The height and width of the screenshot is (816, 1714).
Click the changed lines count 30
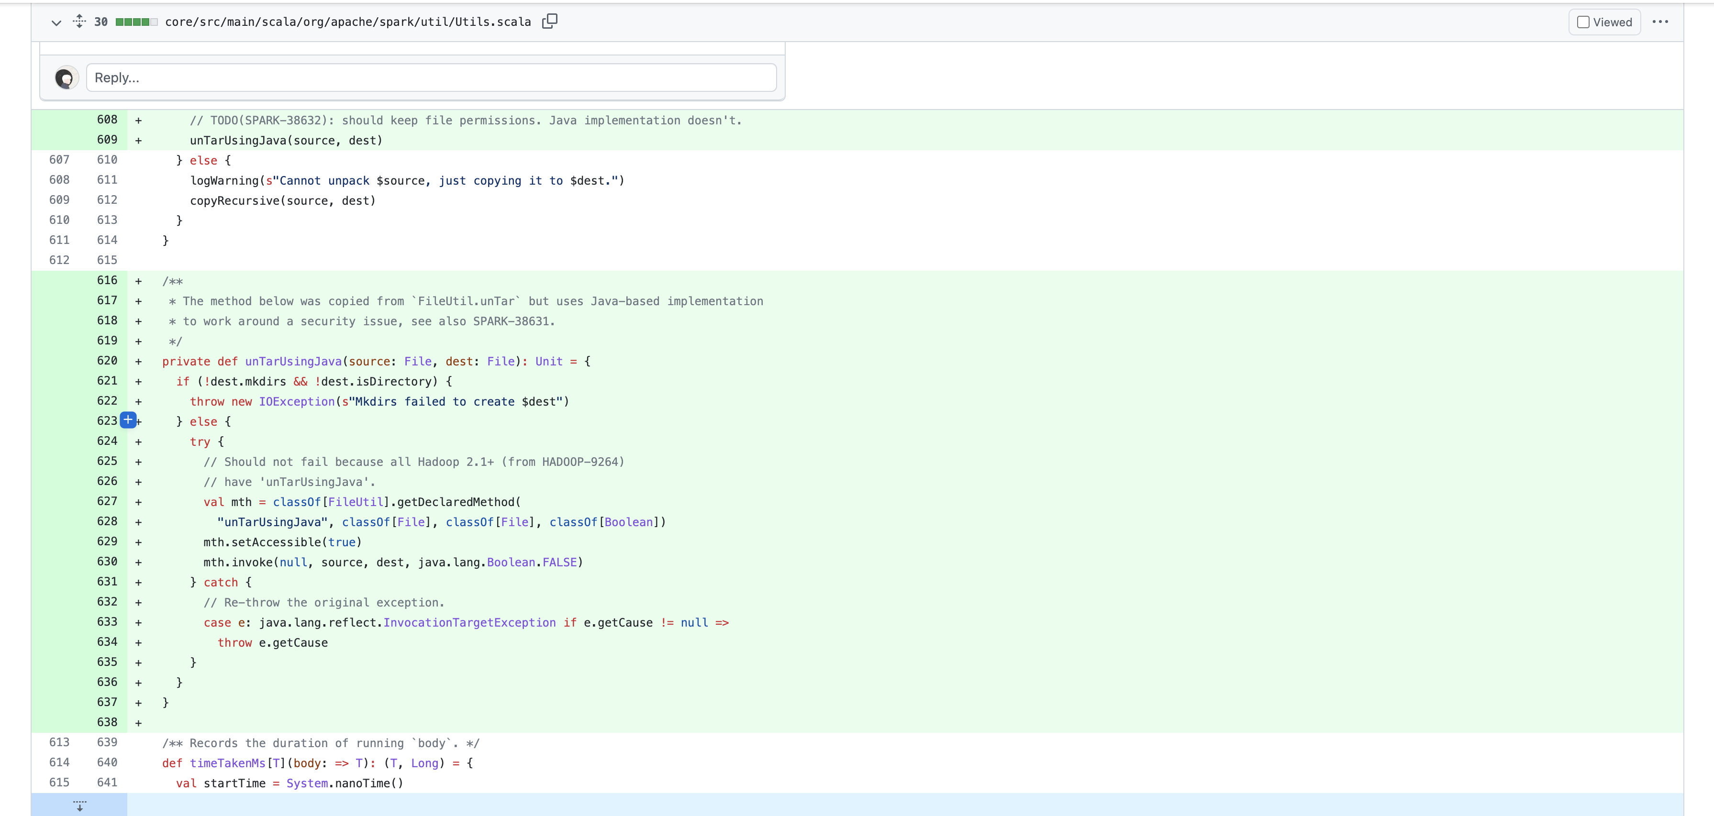[x=100, y=22]
